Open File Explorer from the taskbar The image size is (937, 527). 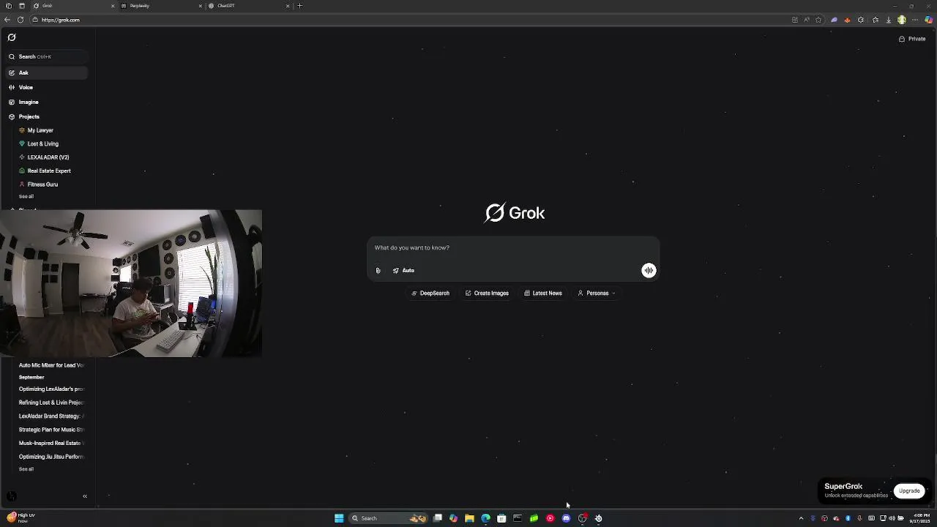click(469, 518)
